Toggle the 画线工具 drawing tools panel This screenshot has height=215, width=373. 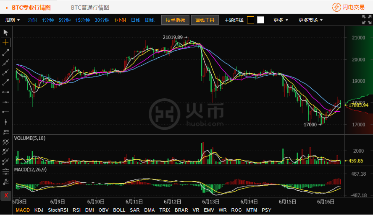(x=205, y=20)
